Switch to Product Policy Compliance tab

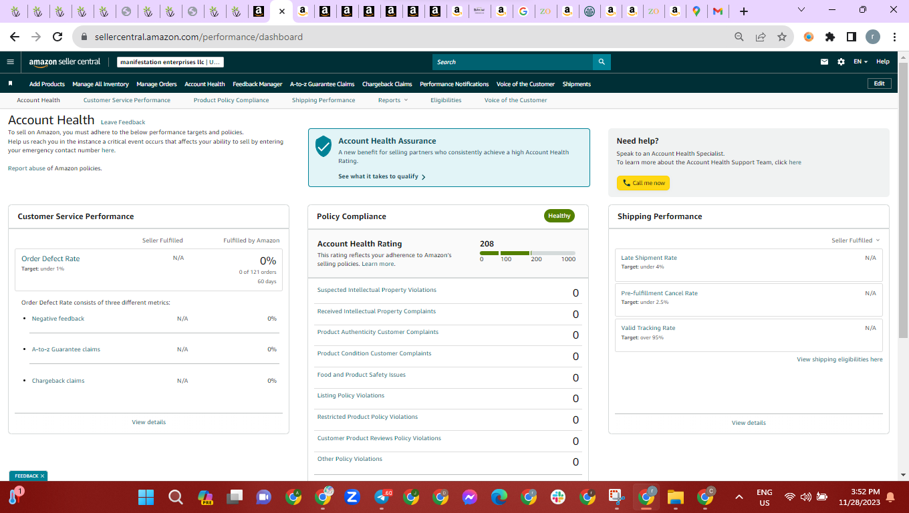(x=231, y=100)
